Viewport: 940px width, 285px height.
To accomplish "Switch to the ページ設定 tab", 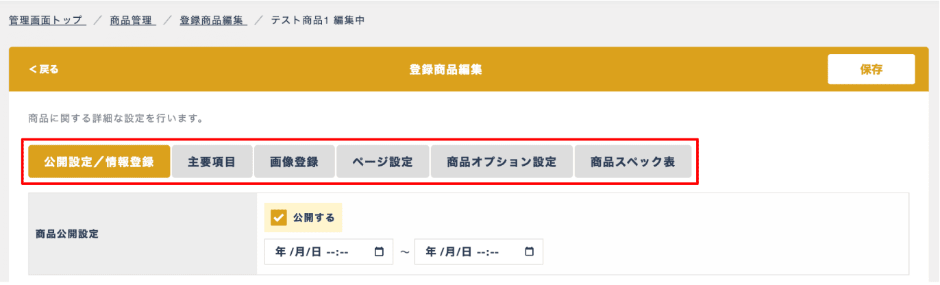I will click(x=382, y=162).
